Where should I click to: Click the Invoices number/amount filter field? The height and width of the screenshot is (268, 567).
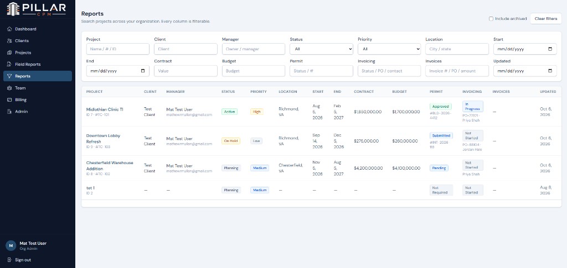(457, 71)
